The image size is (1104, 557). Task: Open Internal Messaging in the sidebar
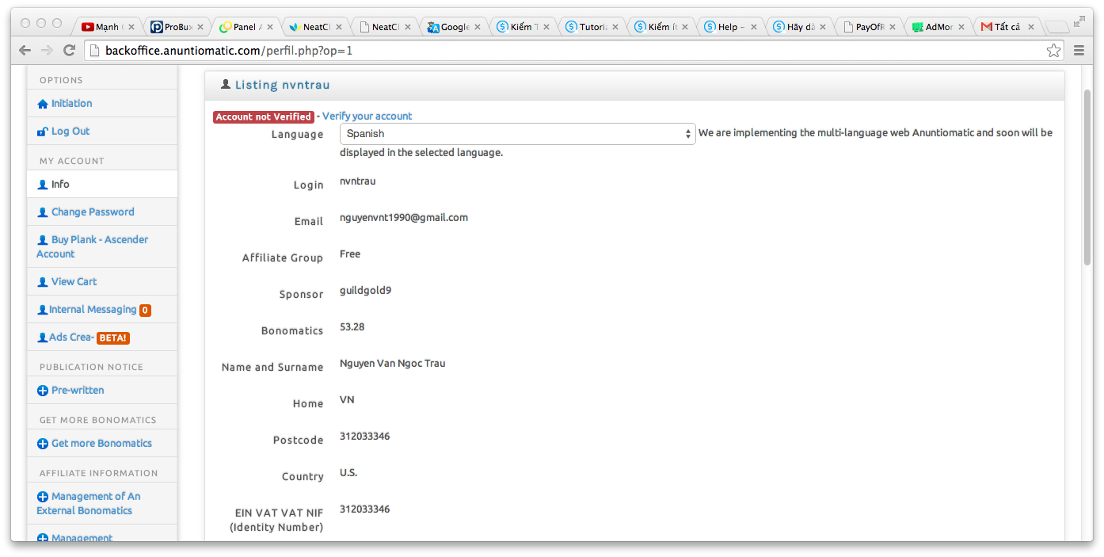click(x=93, y=309)
